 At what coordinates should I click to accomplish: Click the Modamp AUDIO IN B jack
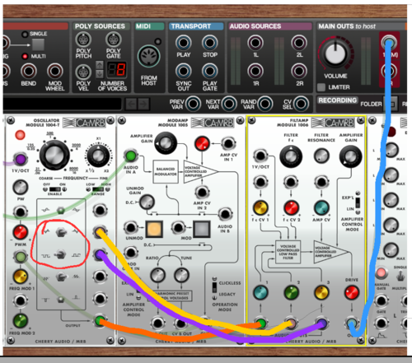coord(225,214)
